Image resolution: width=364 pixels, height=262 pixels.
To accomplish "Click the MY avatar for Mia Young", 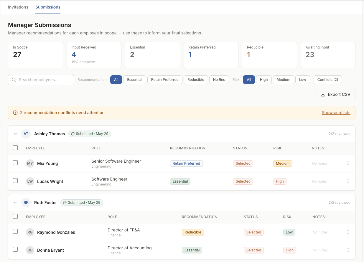I will click(x=30, y=163).
